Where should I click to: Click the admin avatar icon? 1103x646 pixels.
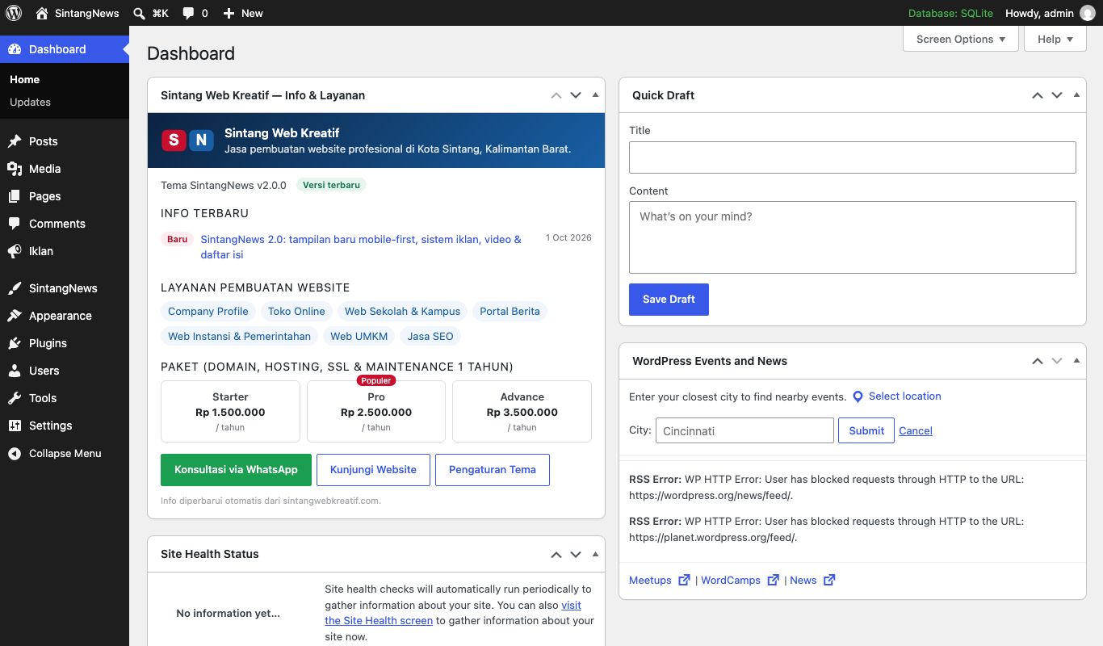click(x=1088, y=13)
